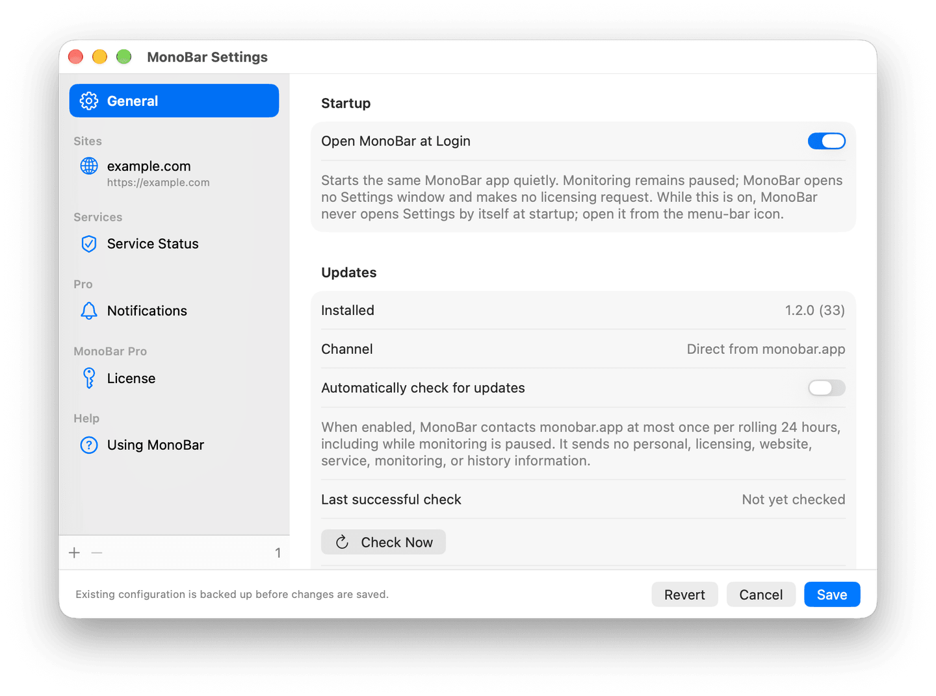Screen dimensions: 936x696
Task: Select the example.com site entry
Action: (x=174, y=173)
